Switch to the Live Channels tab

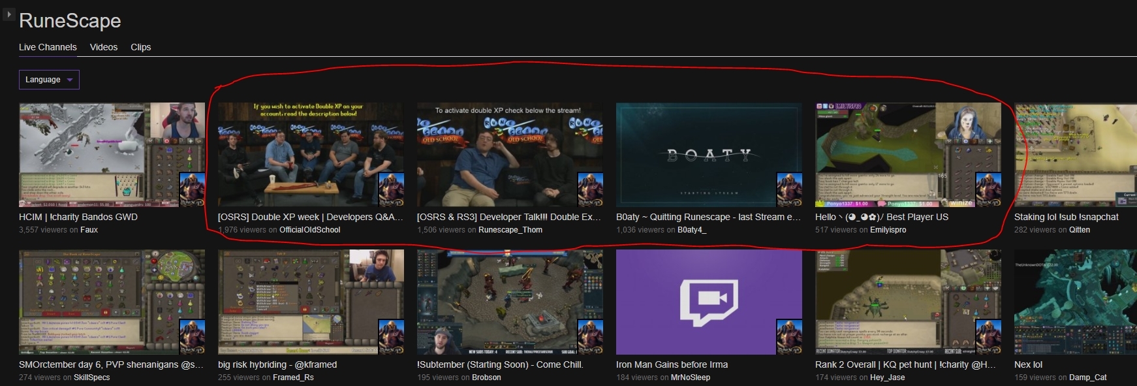coord(48,47)
